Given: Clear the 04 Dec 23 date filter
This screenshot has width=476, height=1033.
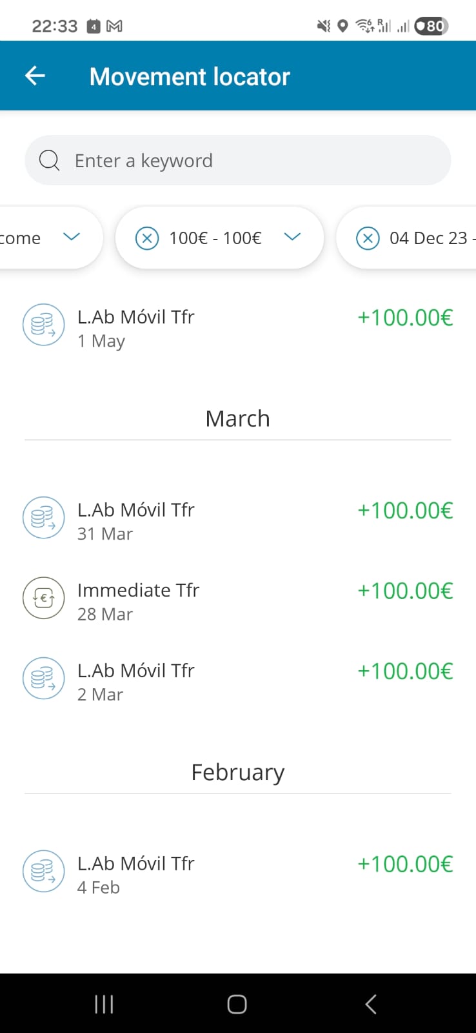Looking at the screenshot, I should [368, 238].
